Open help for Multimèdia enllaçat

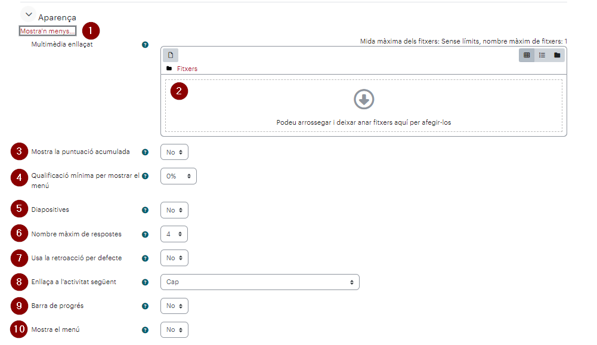[x=145, y=45]
